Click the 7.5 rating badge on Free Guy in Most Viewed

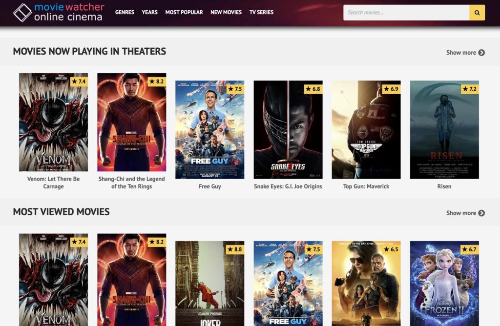point(313,249)
